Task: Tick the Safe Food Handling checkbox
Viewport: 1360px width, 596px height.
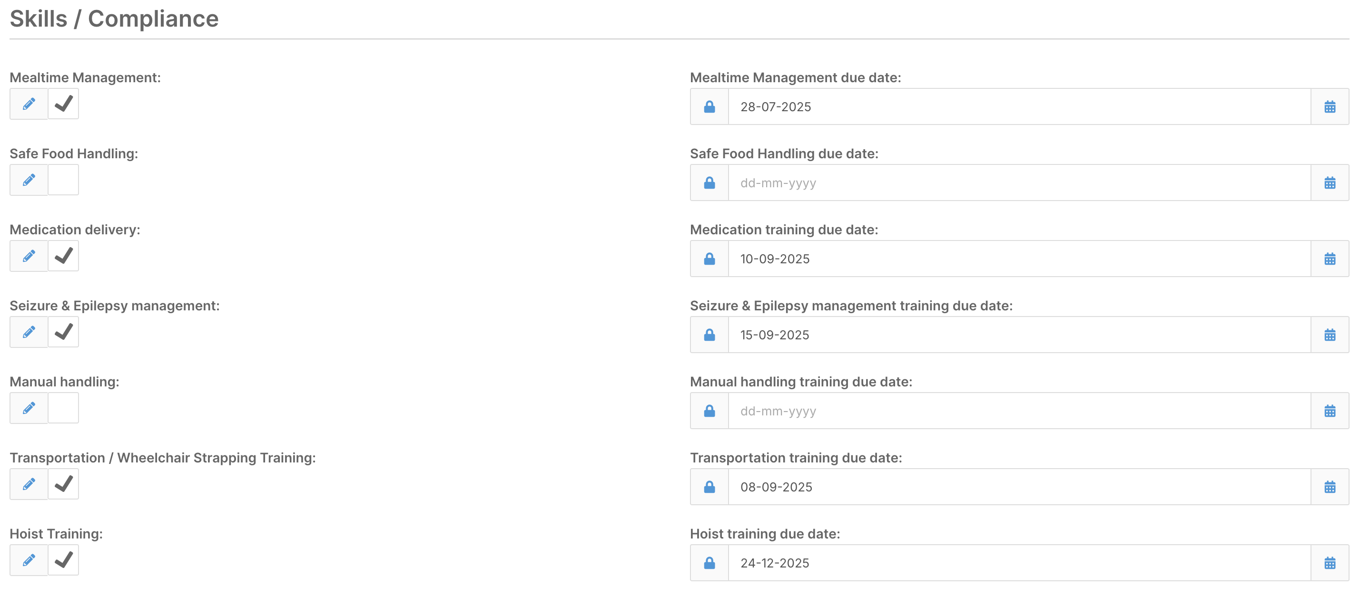Action: 63,180
